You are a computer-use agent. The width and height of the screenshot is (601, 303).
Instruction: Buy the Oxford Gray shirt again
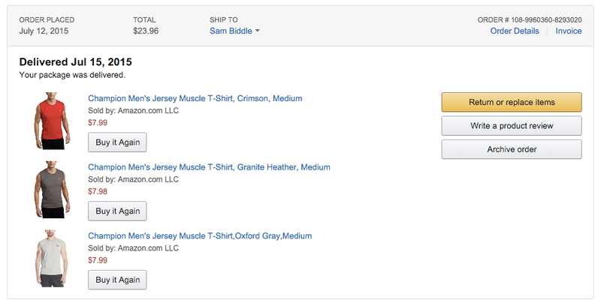[117, 280]
